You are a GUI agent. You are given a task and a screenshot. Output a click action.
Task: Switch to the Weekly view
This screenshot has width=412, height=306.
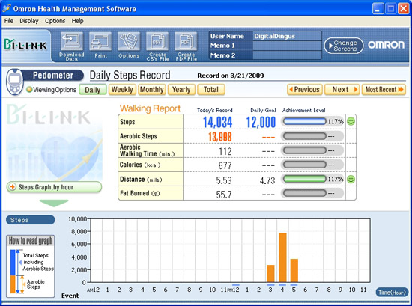coord(122,90)
